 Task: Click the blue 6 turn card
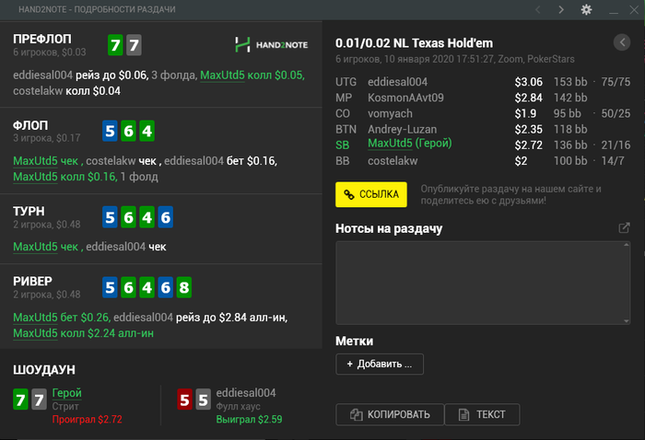[x=165, y=217]
